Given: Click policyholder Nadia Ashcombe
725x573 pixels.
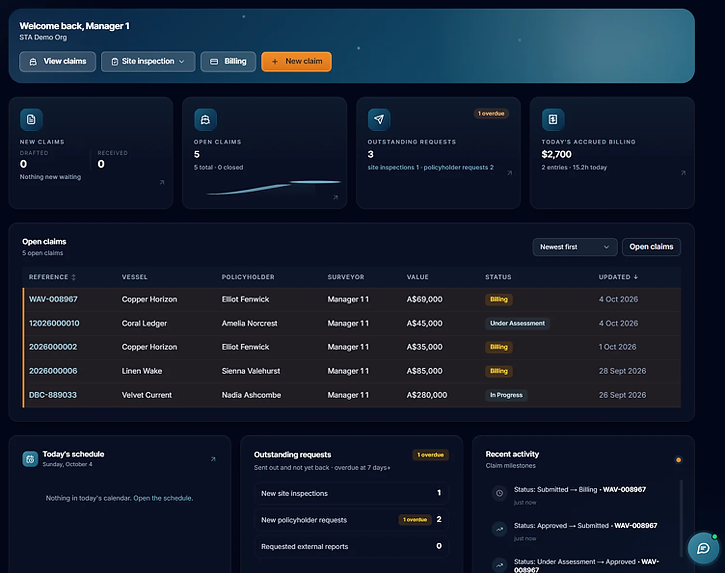Looking at the screenshot, I should [251, 395].
